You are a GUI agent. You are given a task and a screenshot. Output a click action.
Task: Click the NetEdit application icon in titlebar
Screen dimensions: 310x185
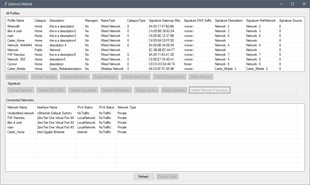click(x=4, y=4)
